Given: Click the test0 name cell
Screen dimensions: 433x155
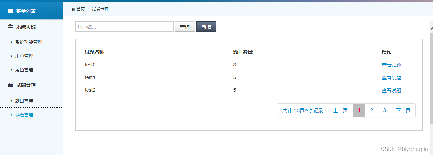Looking at the screenshot, I should tap(90, 65).
